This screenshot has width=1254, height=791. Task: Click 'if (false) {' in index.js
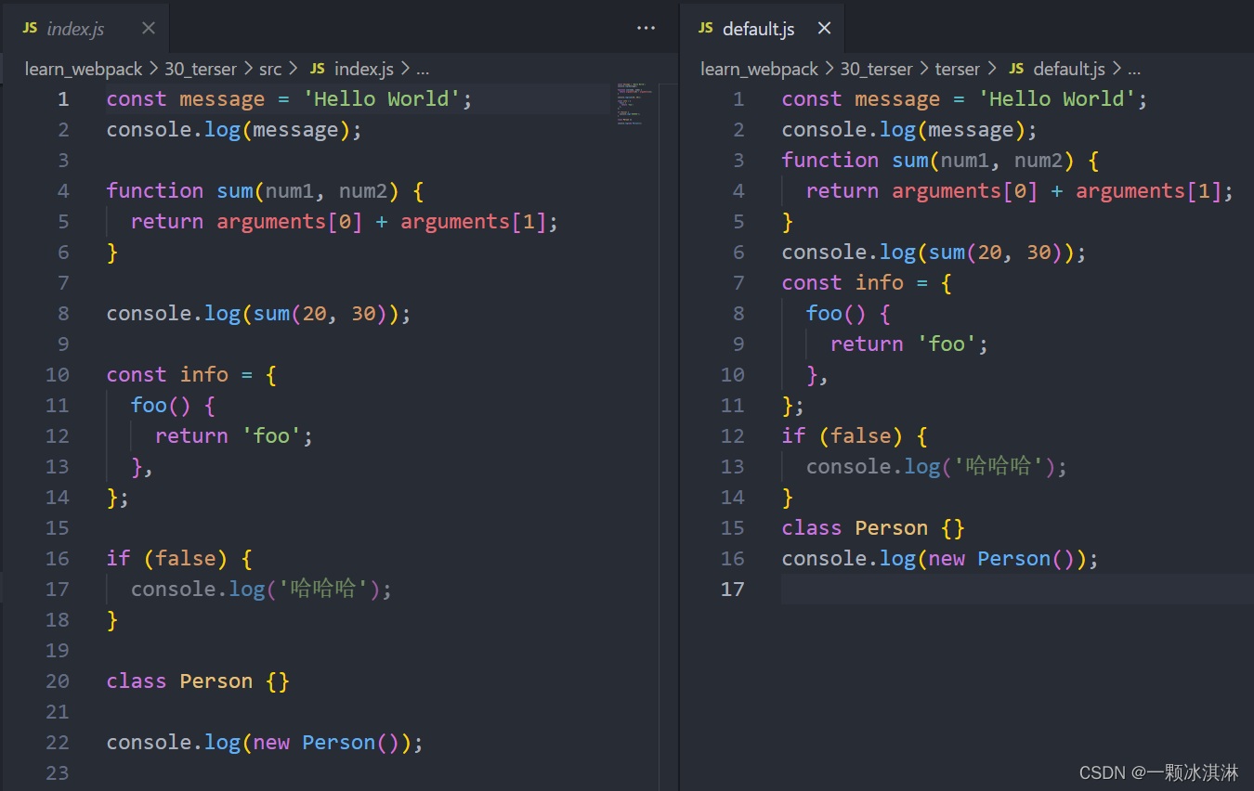click(x=179, y=558)
